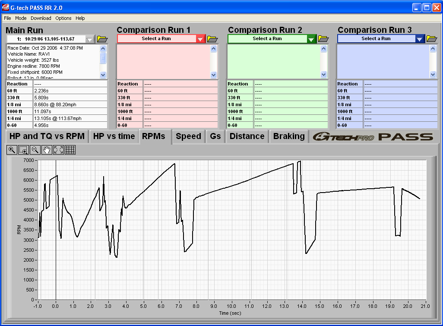
Task: Click the Fit graph to view icon
Action: click(x=58, y=150)
